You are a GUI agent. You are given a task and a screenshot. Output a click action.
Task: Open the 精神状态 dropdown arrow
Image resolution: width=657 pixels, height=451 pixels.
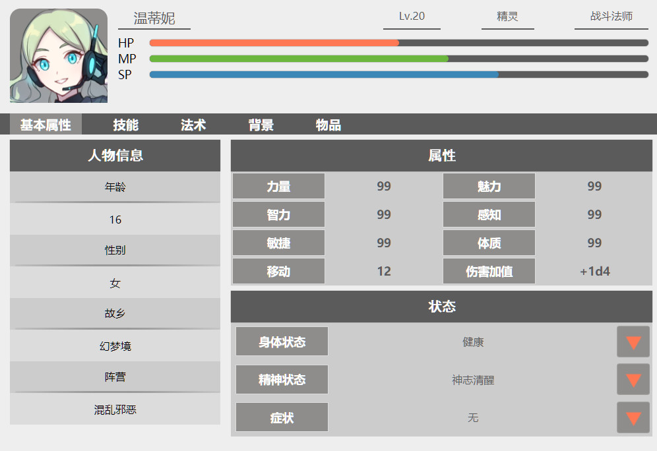[633, 380]
